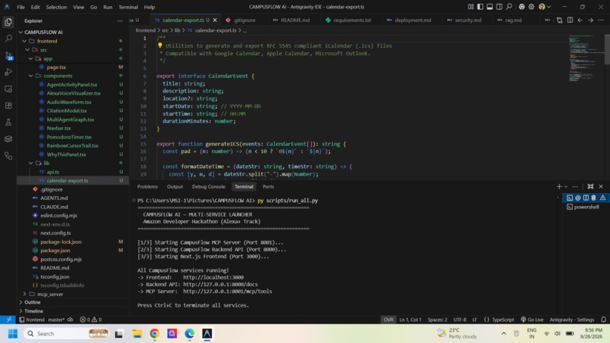Image resolution: width=610 pixels, height=343 pixels.
Task: Click the search magnifier in title bar
Action: [x=509, y=7]
